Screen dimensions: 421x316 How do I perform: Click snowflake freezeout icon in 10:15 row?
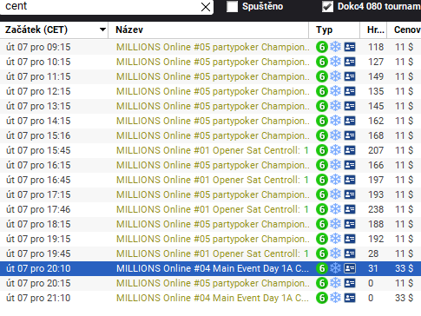336,62
